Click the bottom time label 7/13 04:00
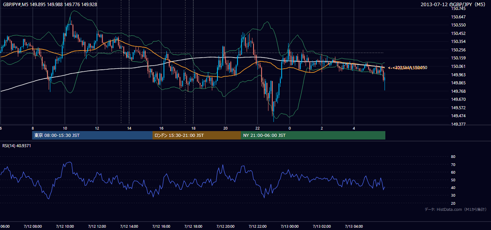The height and width of the screenshot is (230, 491). 353,227
